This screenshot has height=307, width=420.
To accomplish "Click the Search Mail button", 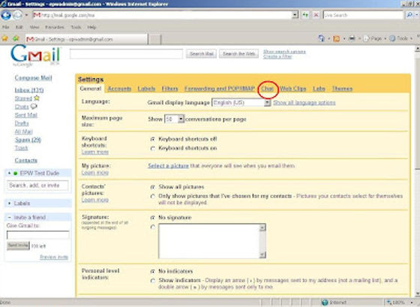I will click(202, 54).
